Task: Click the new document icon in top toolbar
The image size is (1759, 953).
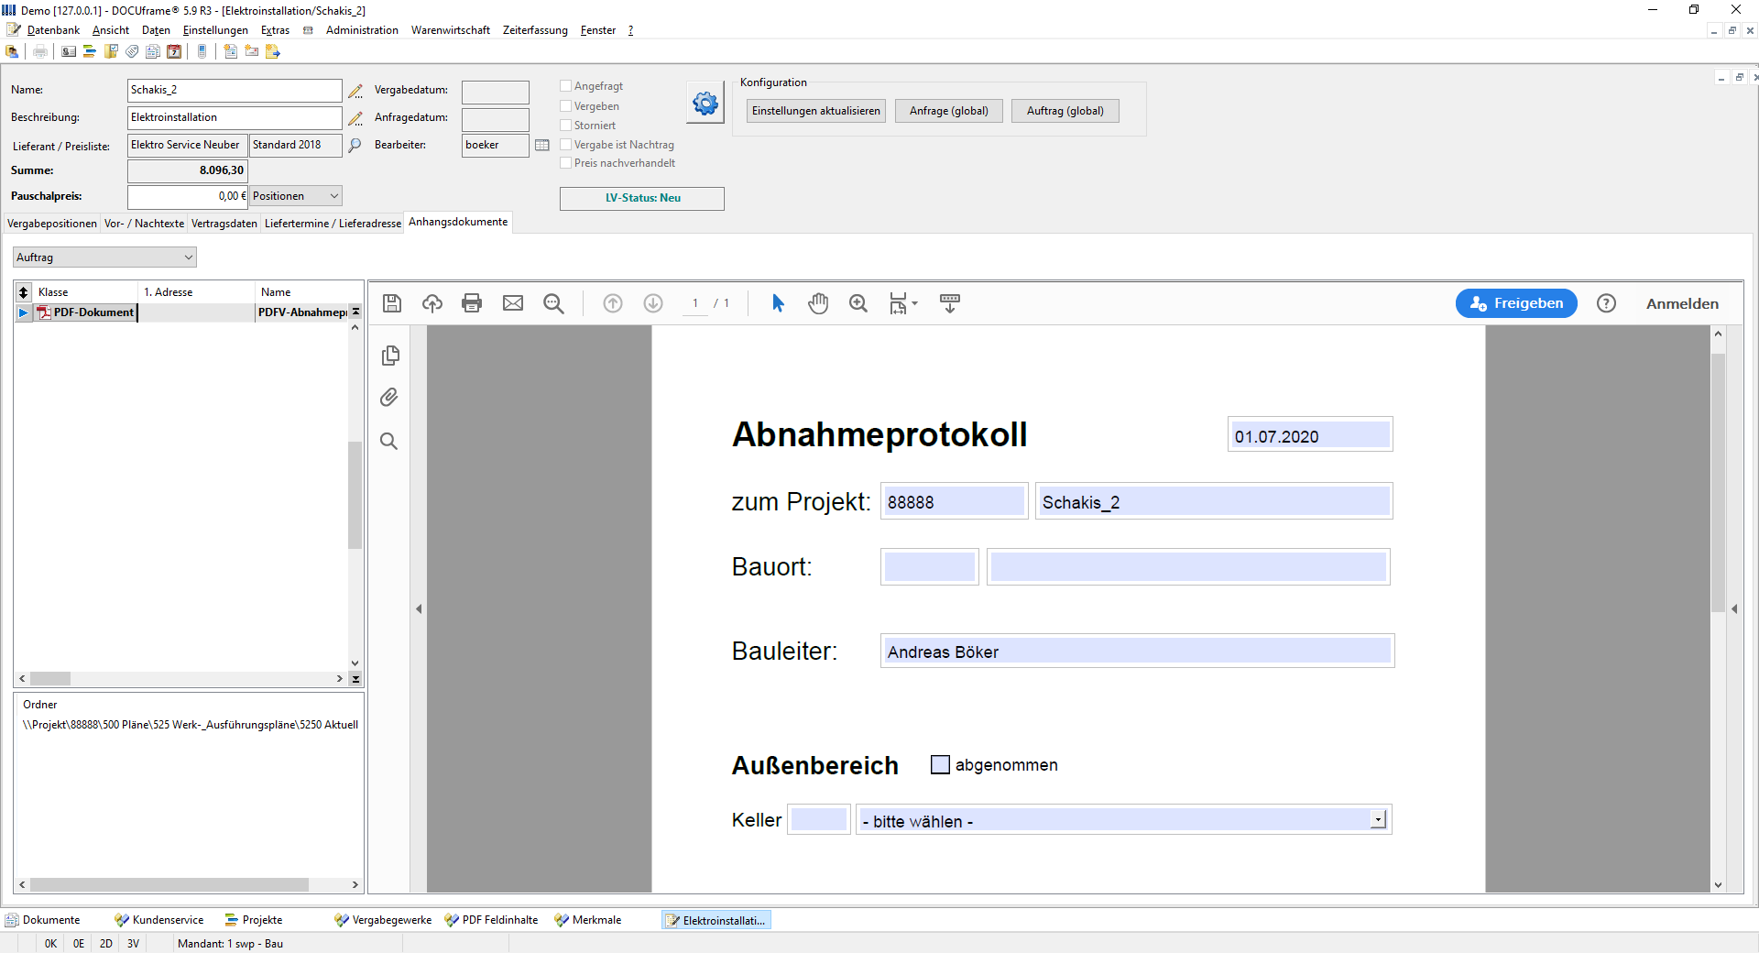Action: (x=231, y=51)
